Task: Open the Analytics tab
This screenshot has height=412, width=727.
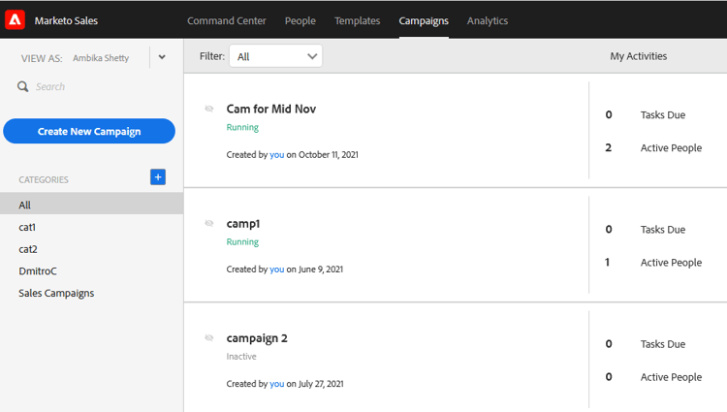Action: (x=488, y=20)
